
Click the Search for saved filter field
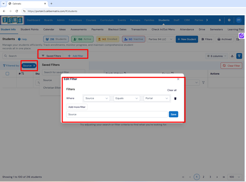click(x=63, y=72)
